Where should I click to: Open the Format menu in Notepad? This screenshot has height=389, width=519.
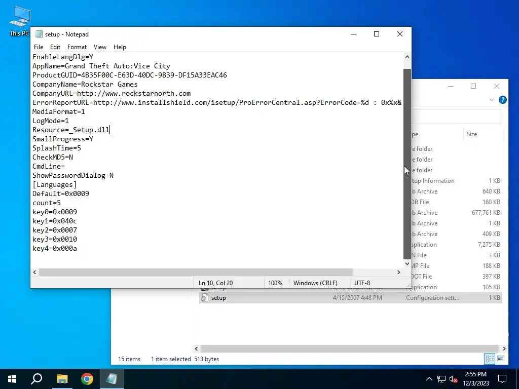click(77, 47)
